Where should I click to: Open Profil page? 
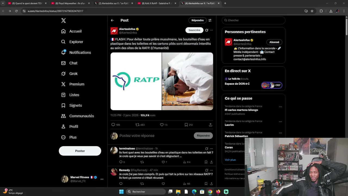(x=70, y=127)
